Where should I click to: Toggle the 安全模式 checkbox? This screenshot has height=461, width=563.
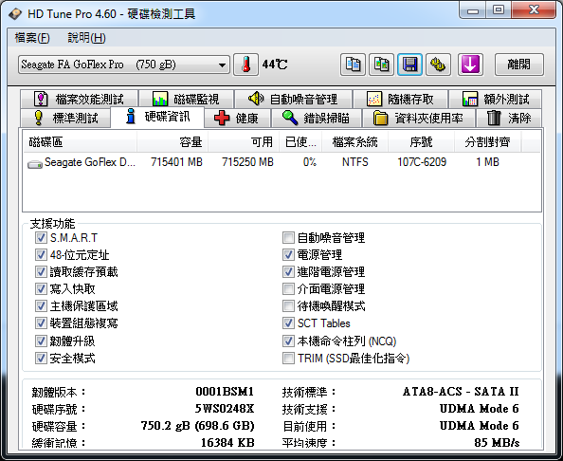point(41,358)
